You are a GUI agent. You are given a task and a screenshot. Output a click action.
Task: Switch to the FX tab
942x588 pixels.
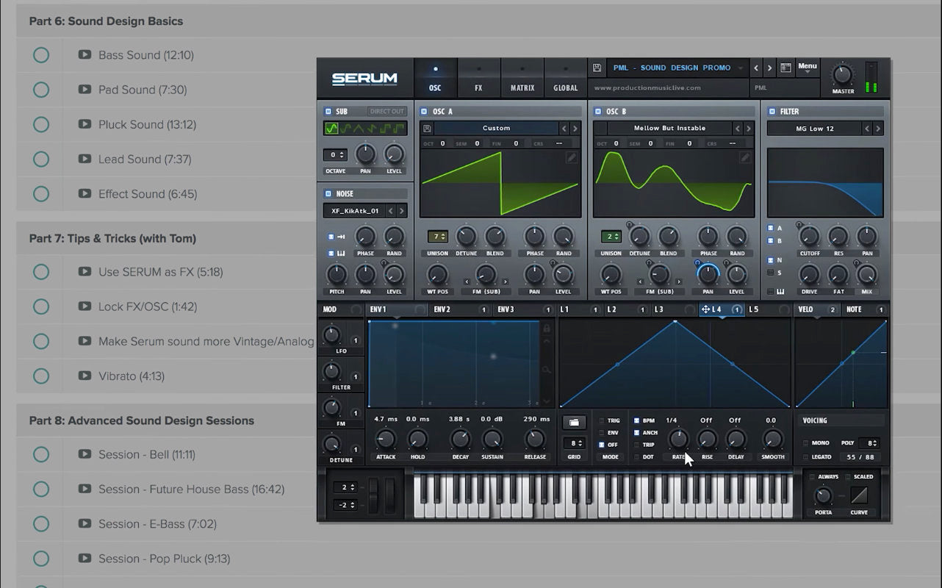pos(478,87)
